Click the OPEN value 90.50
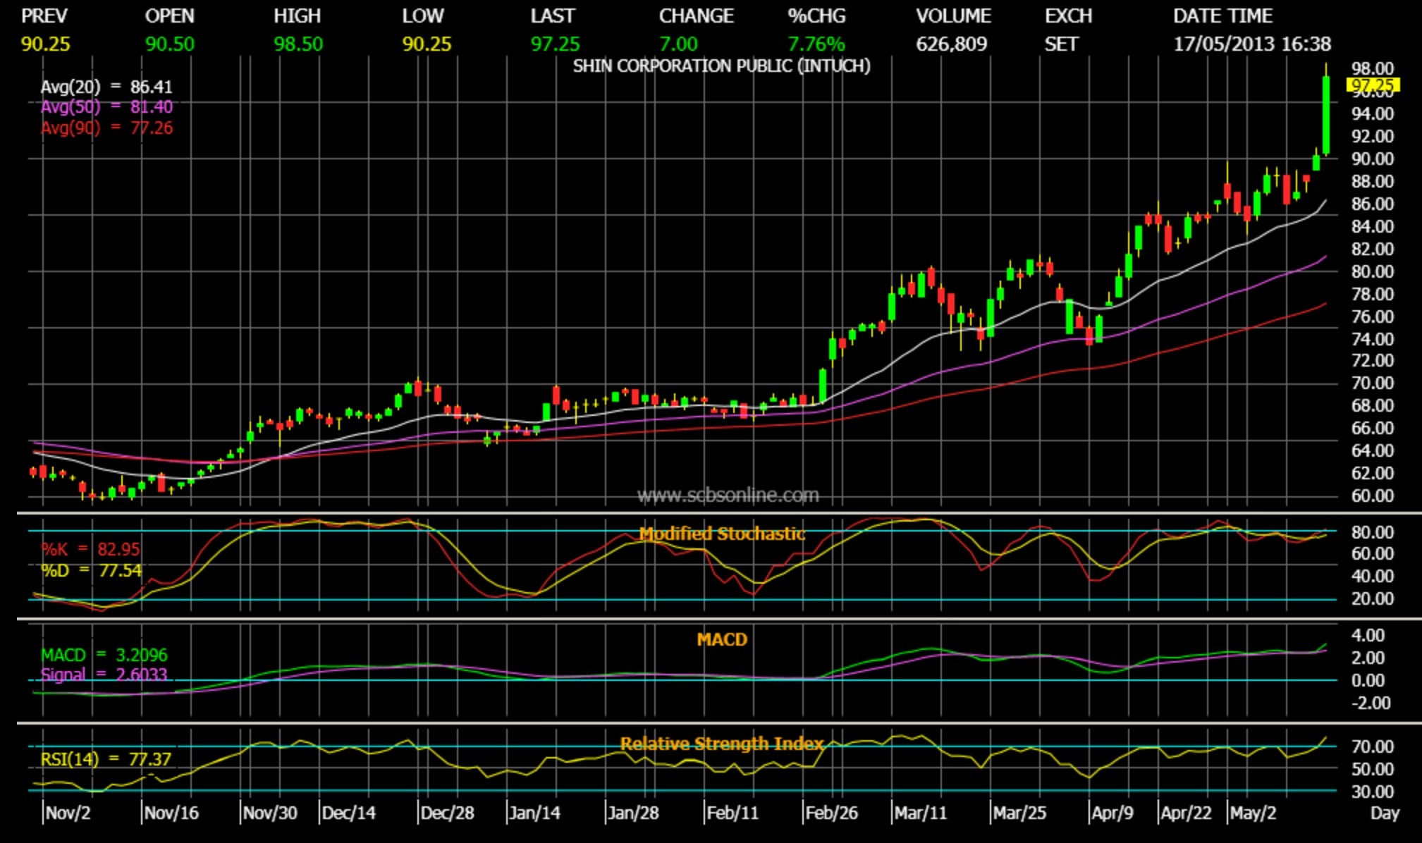The width and height of the screenshot is (1422, 843). click(170, 44)
